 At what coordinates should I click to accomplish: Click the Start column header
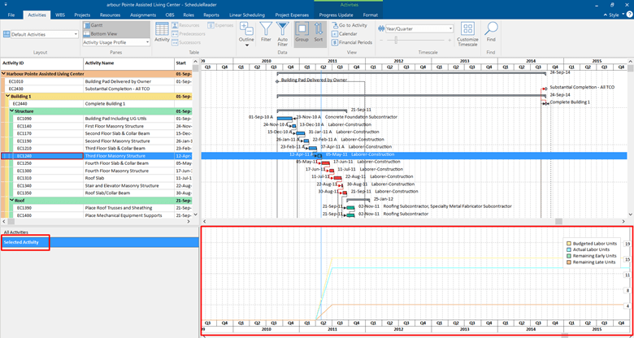[x=183, y=63]
